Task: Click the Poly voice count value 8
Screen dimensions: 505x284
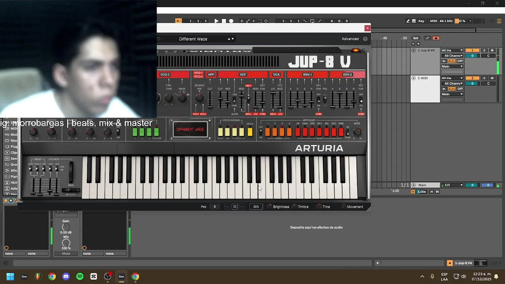Action: click(215, 207)
